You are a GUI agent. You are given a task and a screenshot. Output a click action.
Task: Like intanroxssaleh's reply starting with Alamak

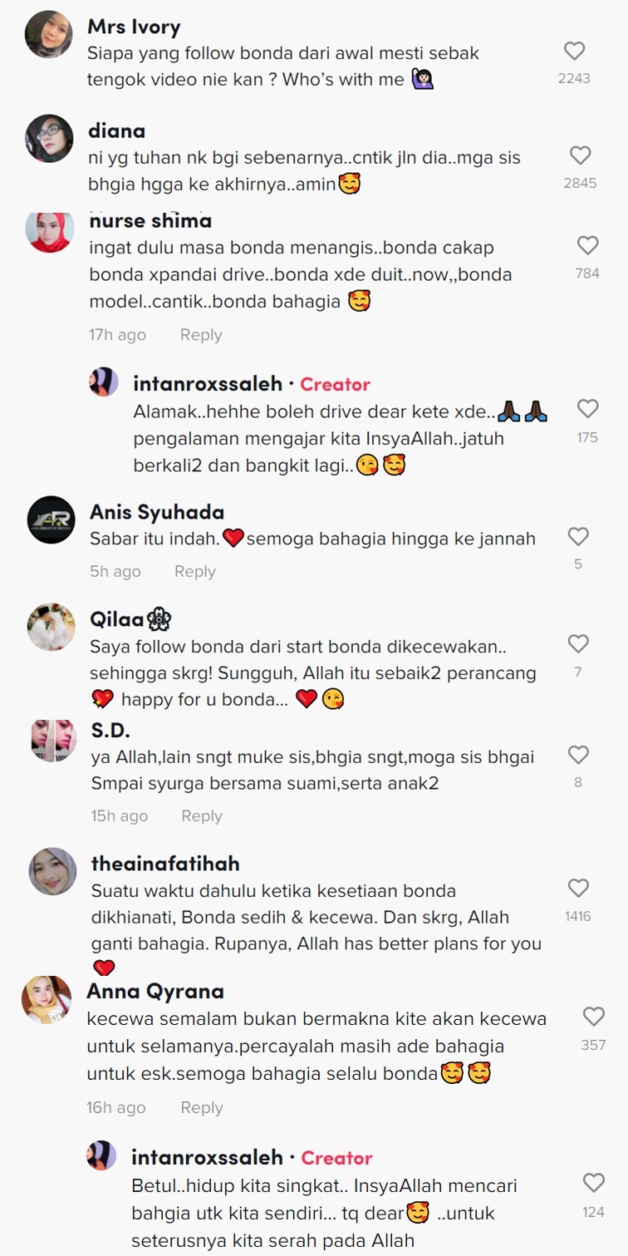point(587,409)
